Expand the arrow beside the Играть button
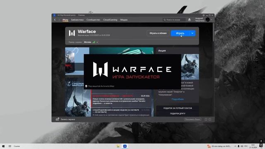The width and height of the screenshot is (265, 149). pos(192,33)
